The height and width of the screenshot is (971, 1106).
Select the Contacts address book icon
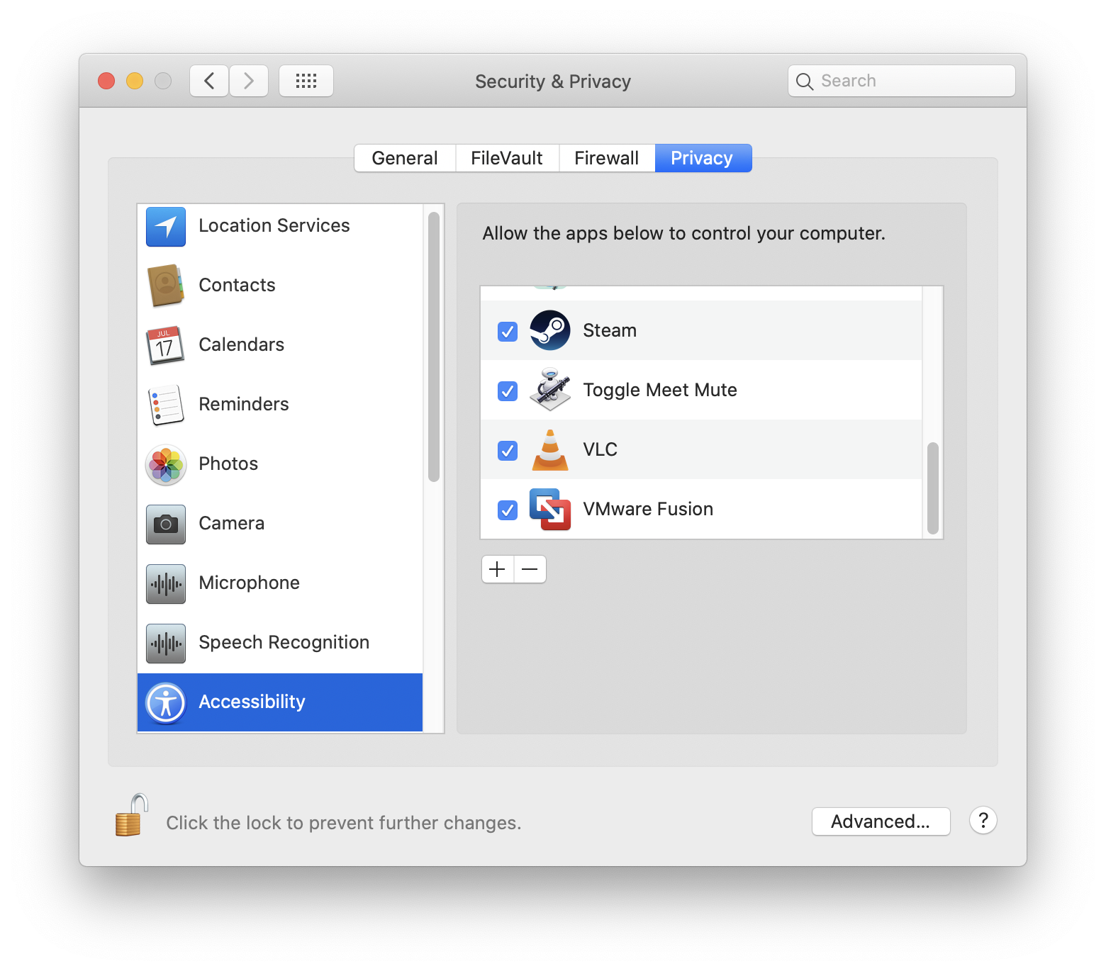point(166,286)
